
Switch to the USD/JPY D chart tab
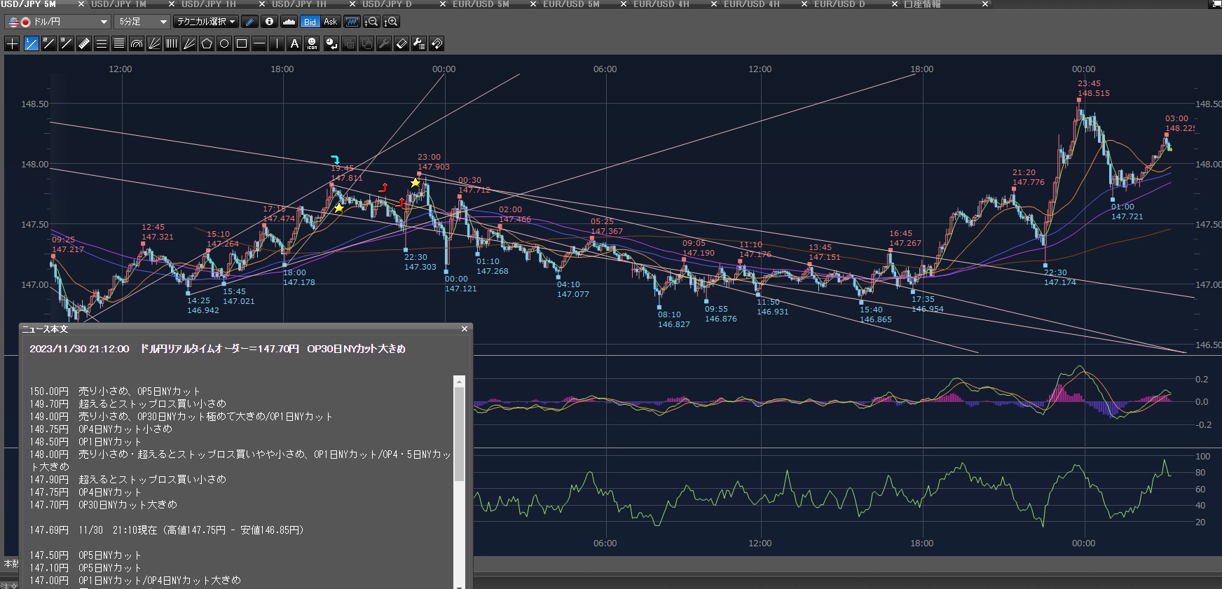tap(387, 4)
